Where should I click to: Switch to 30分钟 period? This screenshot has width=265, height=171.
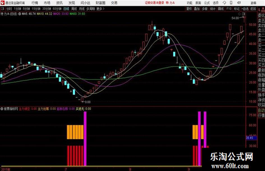point(47,9)
